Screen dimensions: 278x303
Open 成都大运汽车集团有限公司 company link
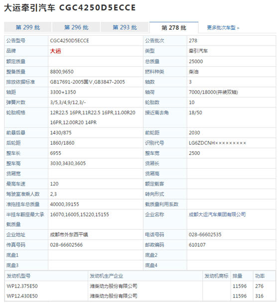tap(217, 214)
